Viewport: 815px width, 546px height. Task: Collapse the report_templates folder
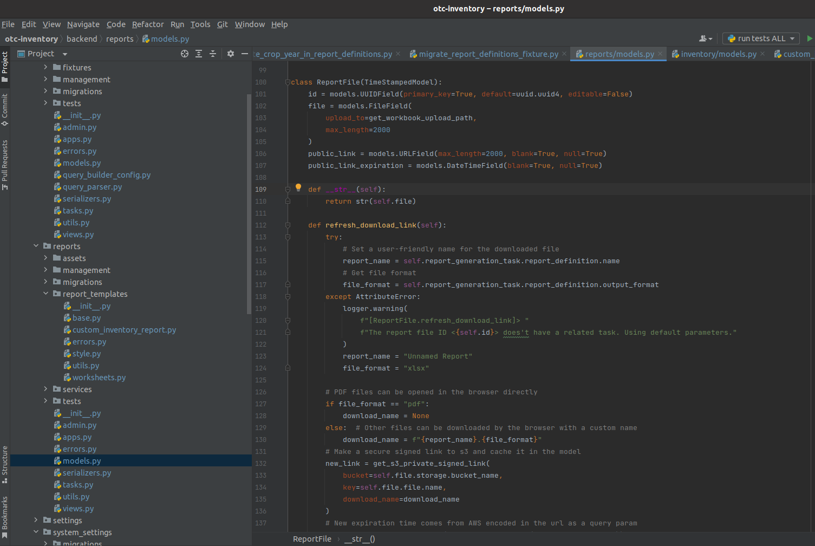(45, 294)
